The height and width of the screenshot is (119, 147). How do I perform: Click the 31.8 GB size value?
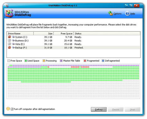click(x=48, y=48)
